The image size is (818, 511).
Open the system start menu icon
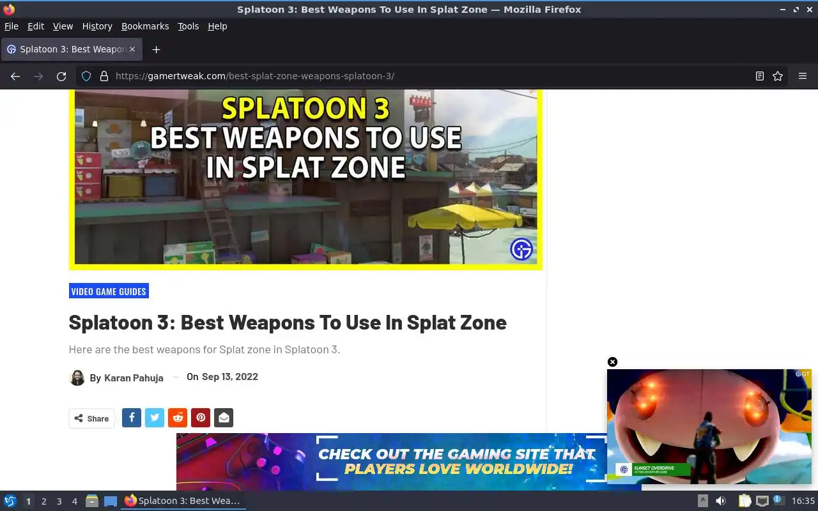pyautogui.click(x=10, y=501)
